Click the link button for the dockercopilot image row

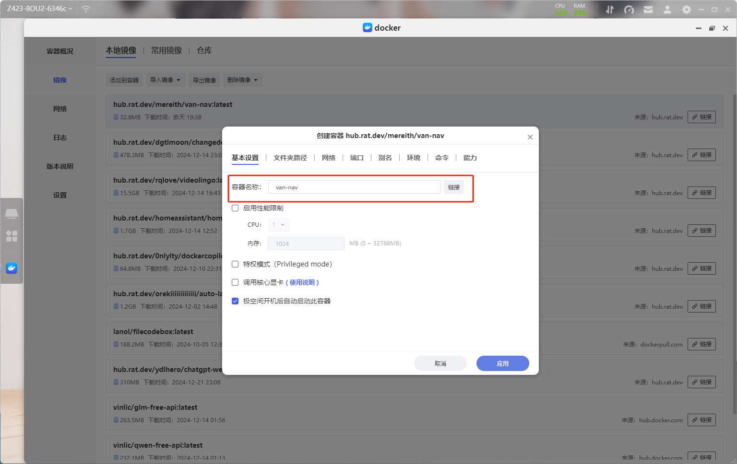[701, 268]
